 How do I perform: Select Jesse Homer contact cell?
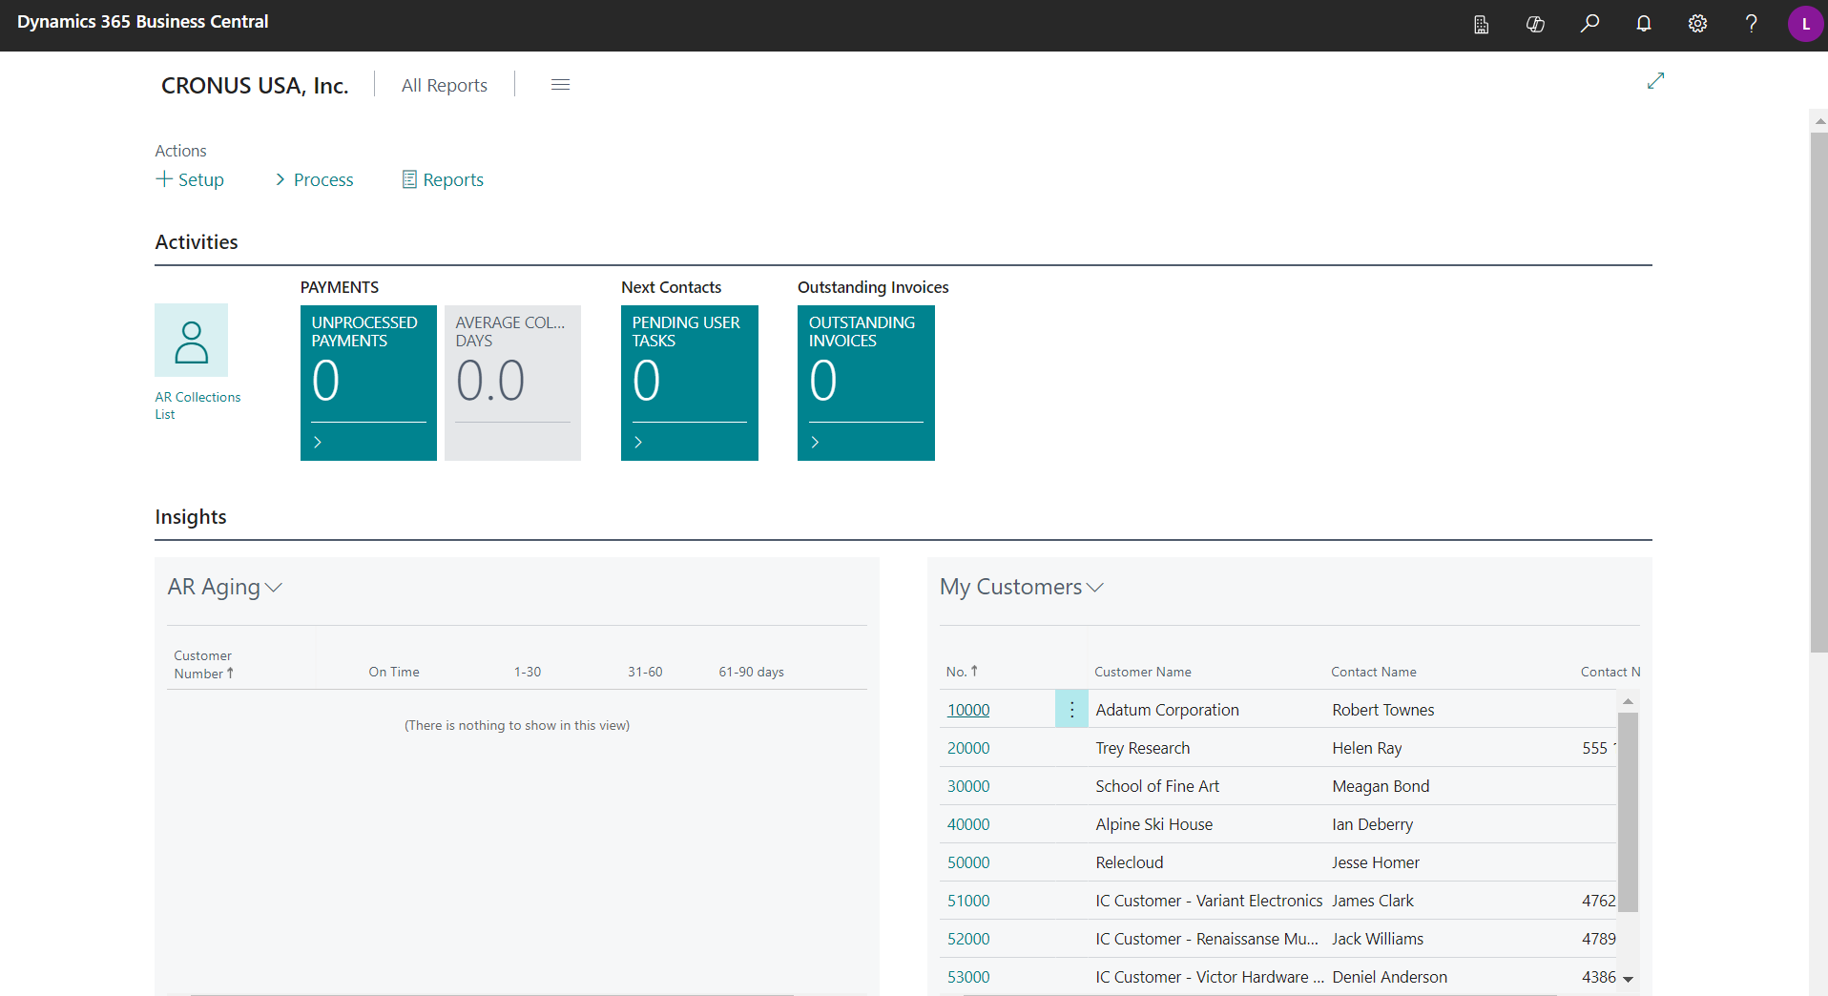coord(1376,862)
